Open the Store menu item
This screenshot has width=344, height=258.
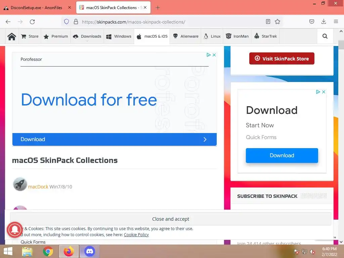pos(30,36)
